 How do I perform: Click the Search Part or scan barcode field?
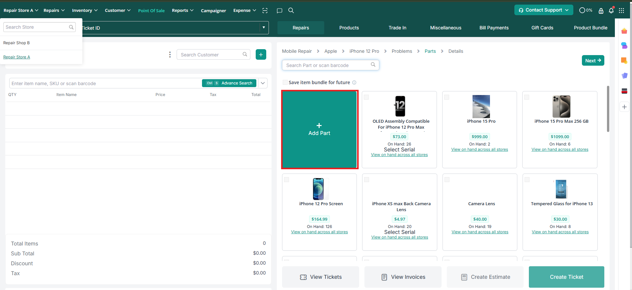point(330,65)
